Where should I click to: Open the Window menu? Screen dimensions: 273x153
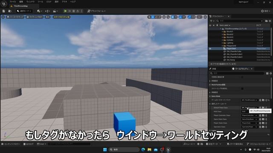click(30, 2)
